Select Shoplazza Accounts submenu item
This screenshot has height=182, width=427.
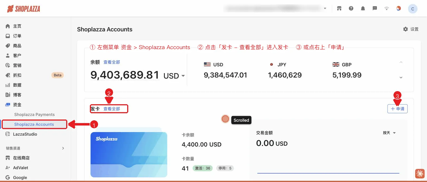click(34, 124)
